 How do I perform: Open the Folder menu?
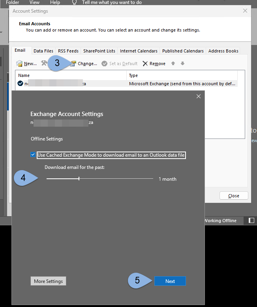point(12,2)
